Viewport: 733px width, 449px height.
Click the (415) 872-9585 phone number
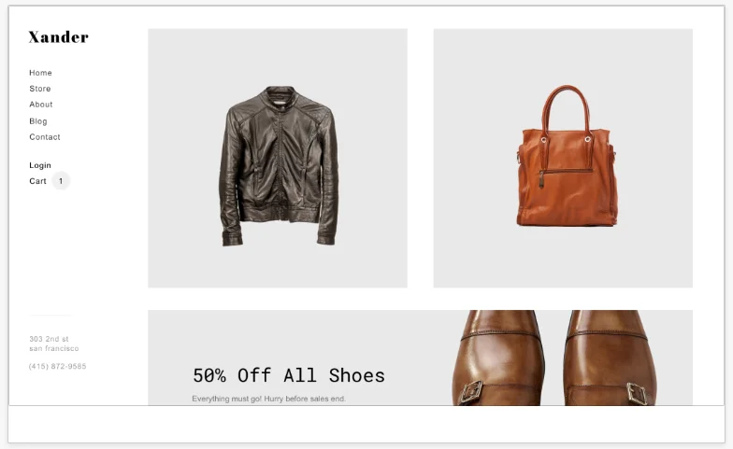[58, 366]
